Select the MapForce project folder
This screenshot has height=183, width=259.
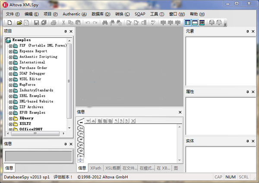point(27,85)
